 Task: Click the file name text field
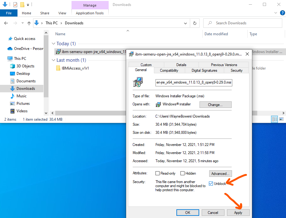coord(194,83)
